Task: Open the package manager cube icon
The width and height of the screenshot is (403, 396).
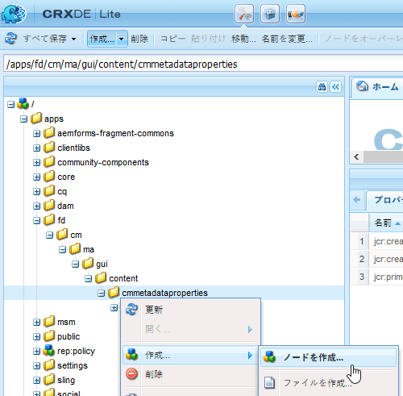Action: [x=270, y=14]
